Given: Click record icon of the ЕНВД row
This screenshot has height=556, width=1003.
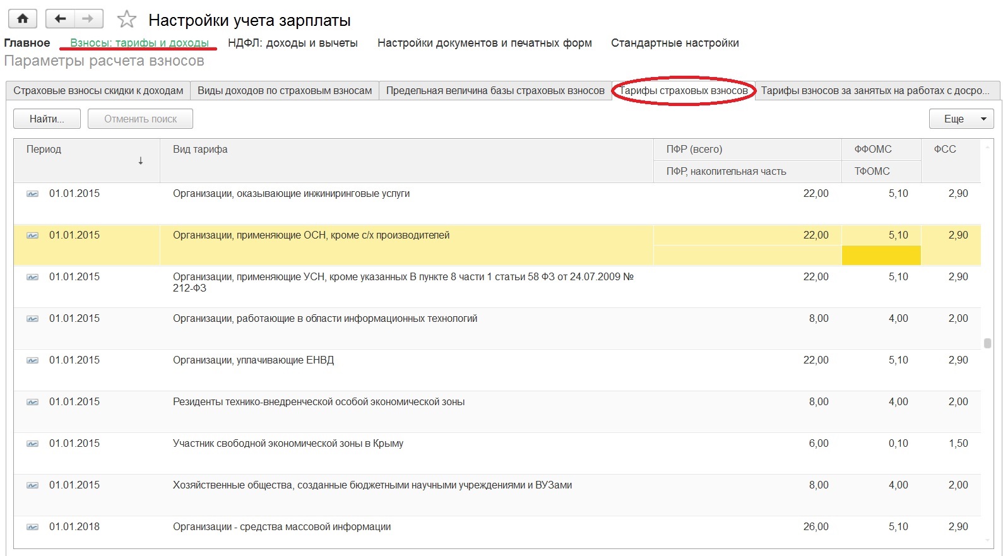Looking at the screenshot, I should point(32,360).
